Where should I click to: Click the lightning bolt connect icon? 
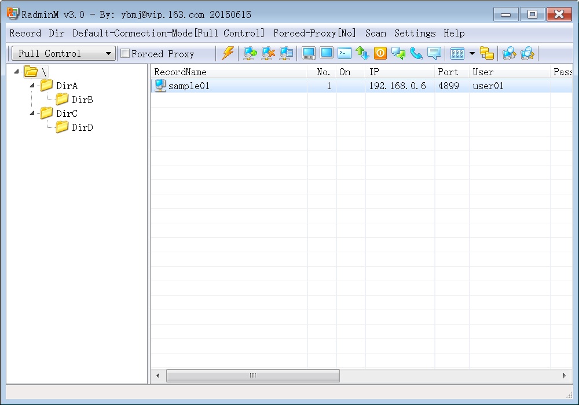click(228, 54)
